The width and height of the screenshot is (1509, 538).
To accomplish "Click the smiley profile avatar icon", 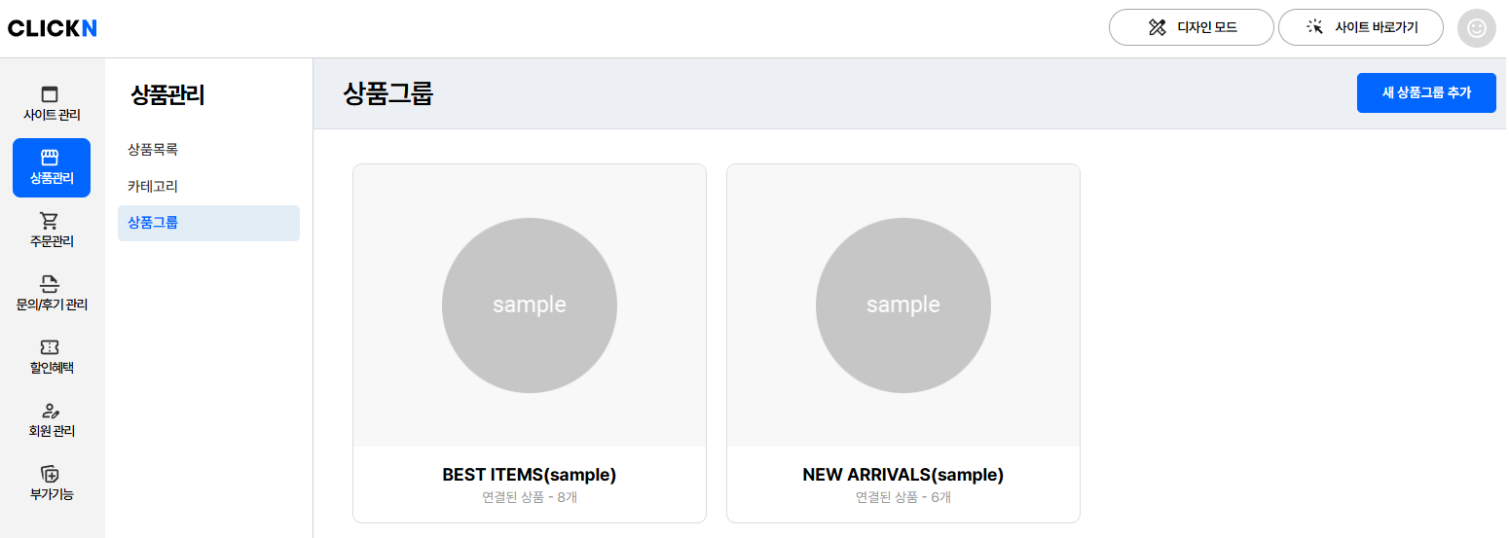I will tap(1476, 28).
